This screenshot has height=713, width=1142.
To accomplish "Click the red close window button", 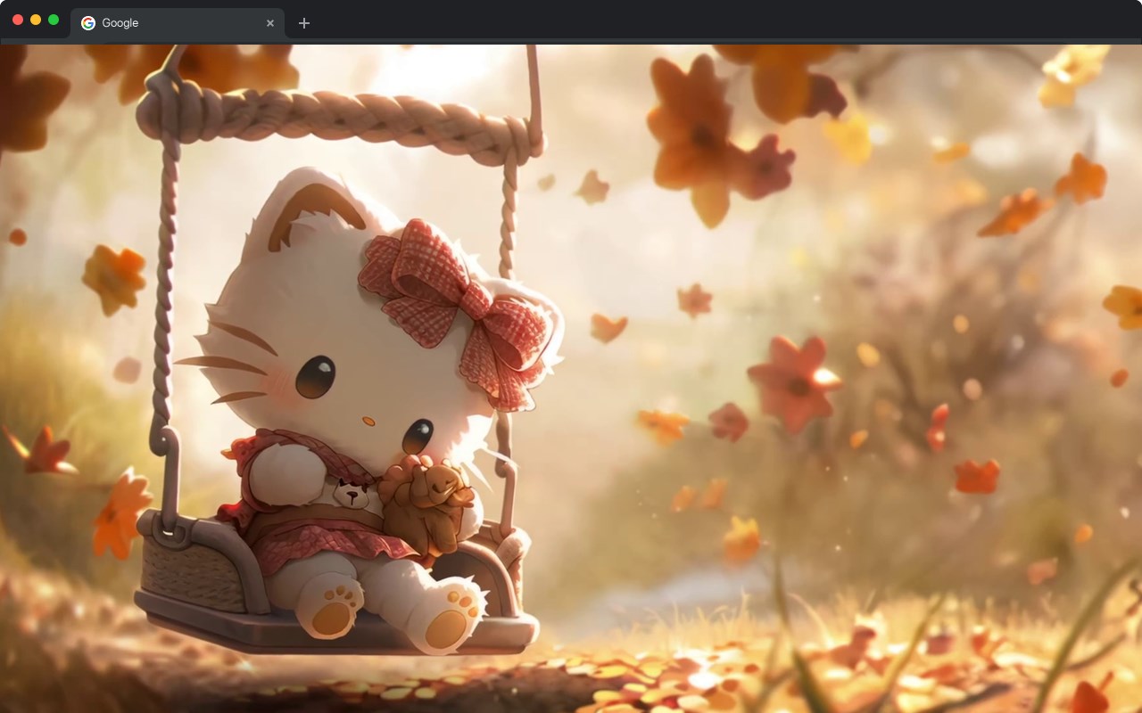I will tap(18, 20).
